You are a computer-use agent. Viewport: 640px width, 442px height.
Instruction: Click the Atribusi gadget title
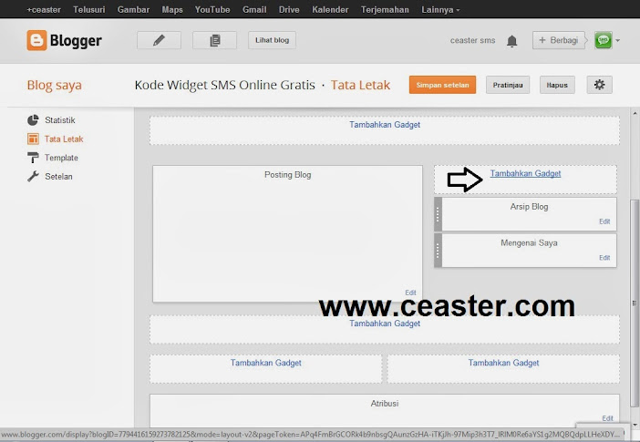point(385,403)
